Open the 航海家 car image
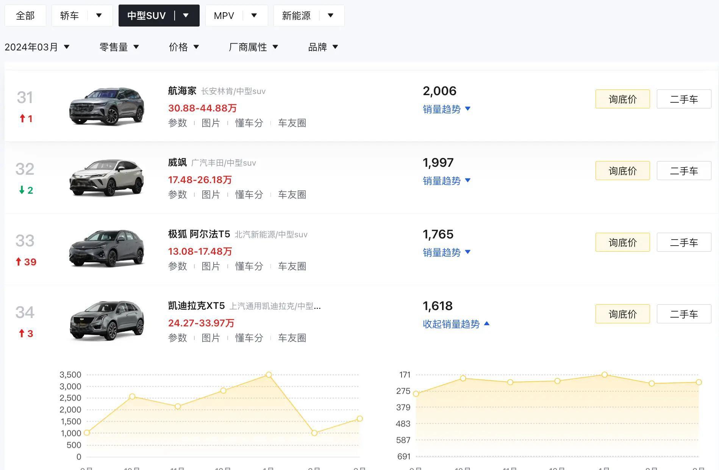 click(107, 106)
